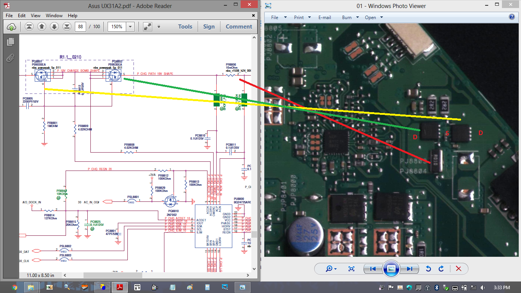Switch to Photo Viewer taskbar button
The height and width of the screenshot is (293, 521).
tap(242, 287)
